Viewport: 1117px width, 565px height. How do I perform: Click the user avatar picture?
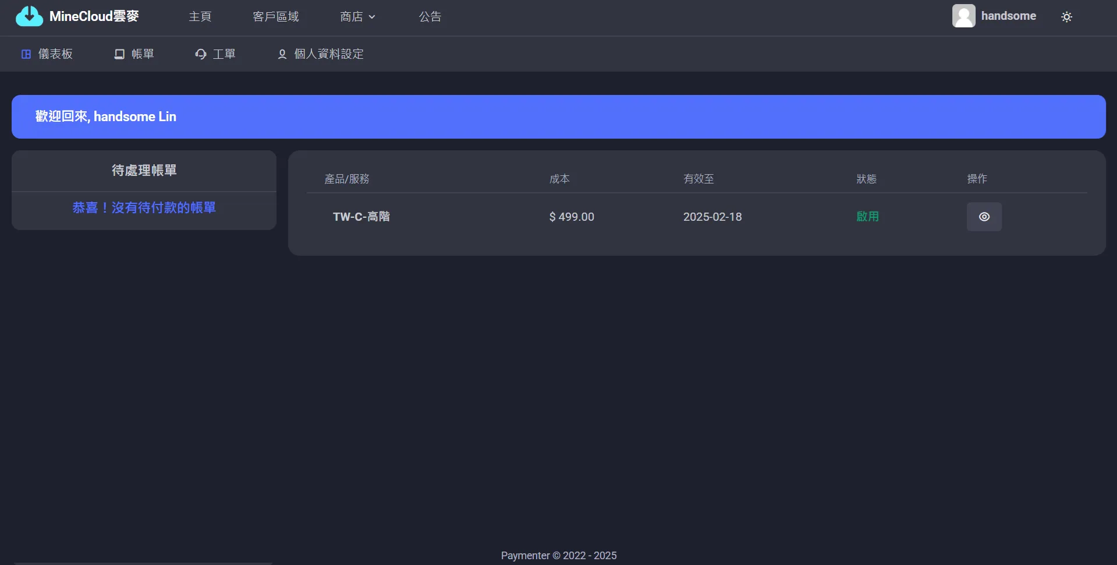tap(963, 16)
